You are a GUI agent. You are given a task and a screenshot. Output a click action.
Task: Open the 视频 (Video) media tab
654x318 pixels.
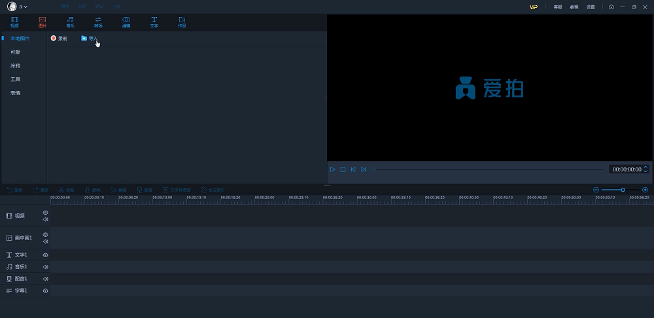14,22
